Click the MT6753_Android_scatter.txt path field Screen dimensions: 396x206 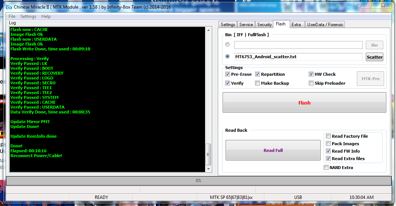298,57
